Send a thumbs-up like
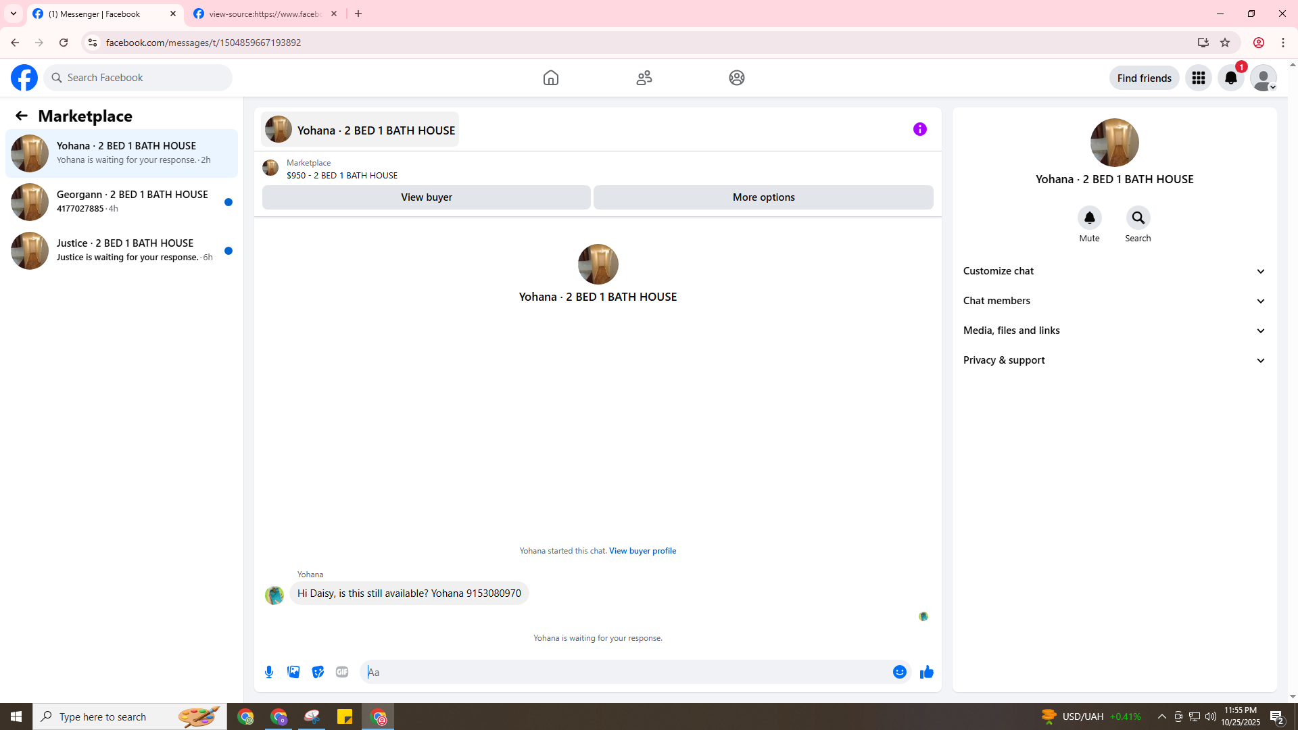 [926, 672]
